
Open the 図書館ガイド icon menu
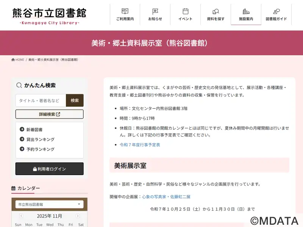pos(276,11)
